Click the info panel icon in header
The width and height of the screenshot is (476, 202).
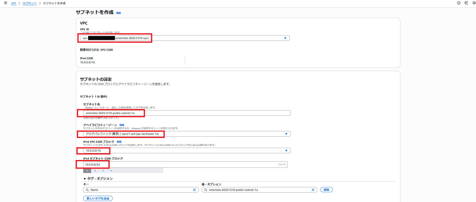[459, 3]
